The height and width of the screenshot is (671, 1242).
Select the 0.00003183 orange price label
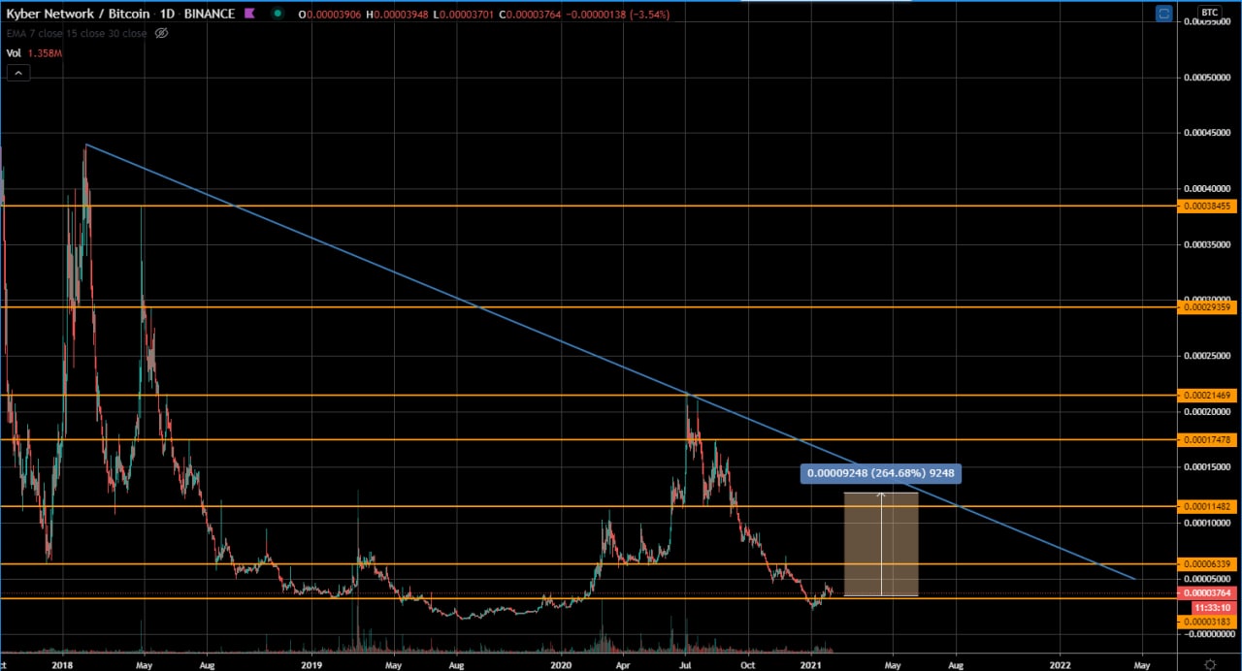(1209, 621)
